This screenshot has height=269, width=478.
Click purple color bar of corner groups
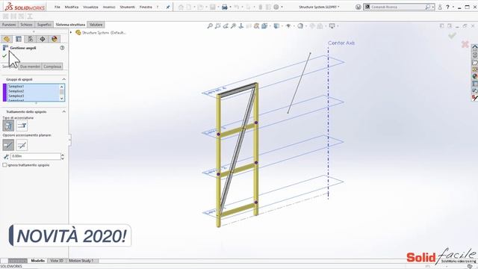coord(4,93)
